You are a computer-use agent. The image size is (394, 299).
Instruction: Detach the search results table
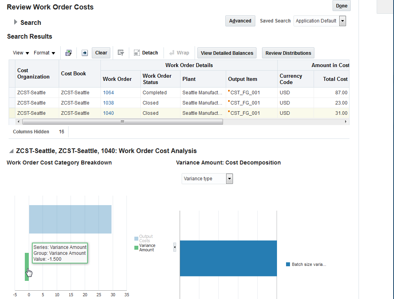[x=146, y=53]
